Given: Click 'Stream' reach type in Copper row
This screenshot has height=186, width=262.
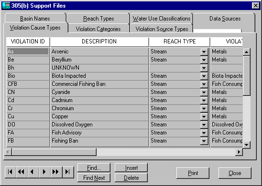Looking at the screenshot, I should 175,116.
